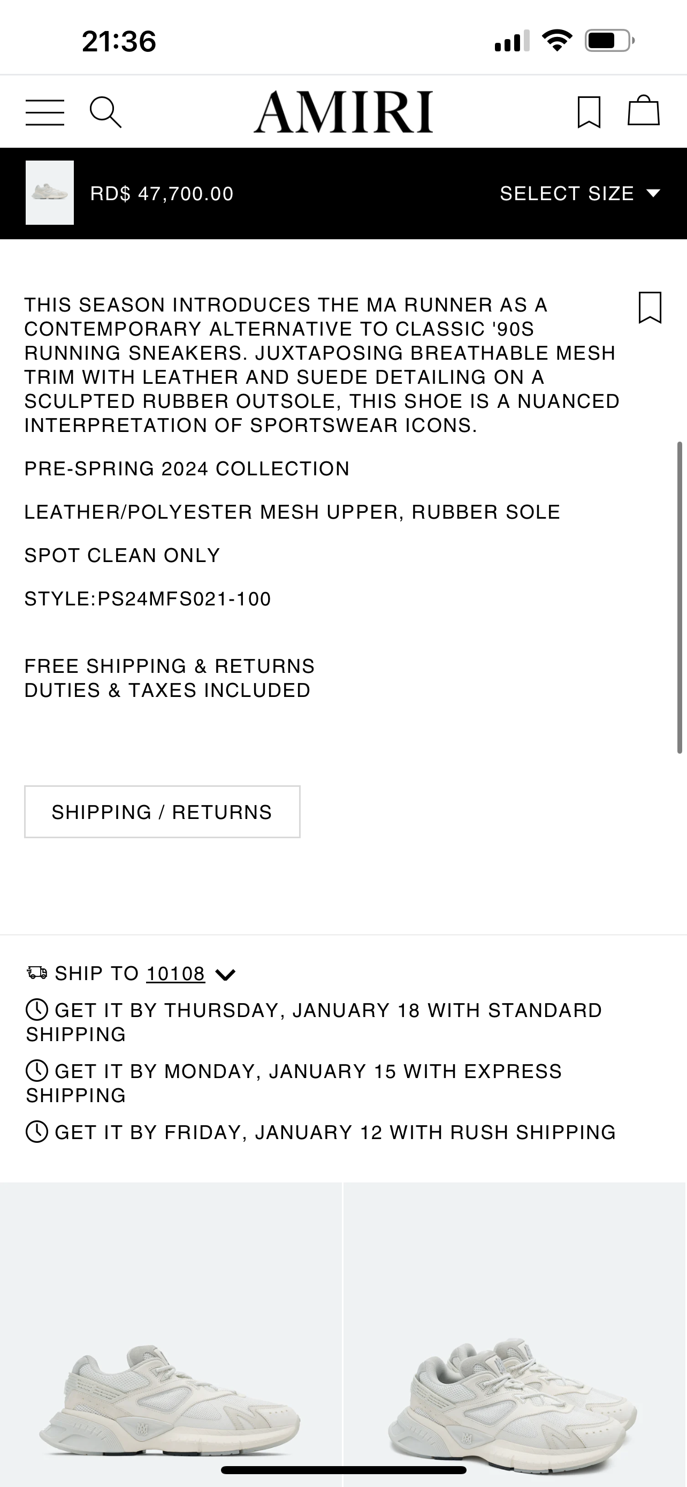Click the Shipping / Returns button
687x1487 pixels.
pos(162,811)
